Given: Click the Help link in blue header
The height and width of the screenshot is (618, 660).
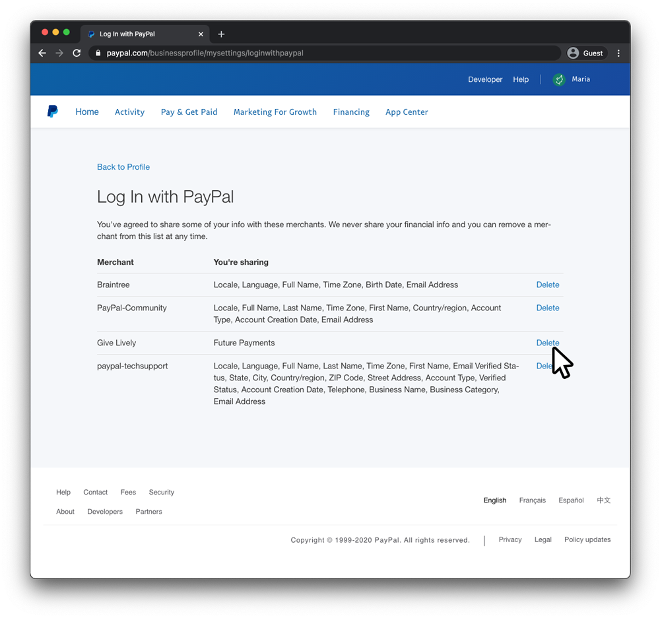Looking at the screenshot, I should 521,79.
